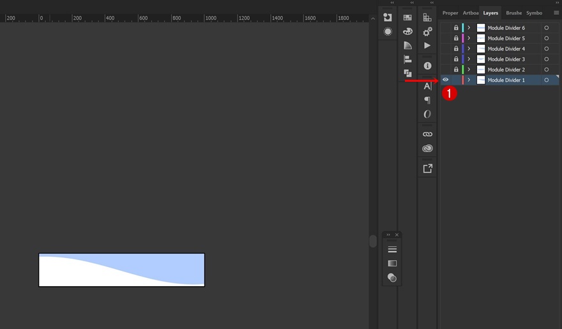Image resolution: width=562 pixels, height=329 pixels.
Task: Open the Actions panel play icon
Action: [427, 45]
